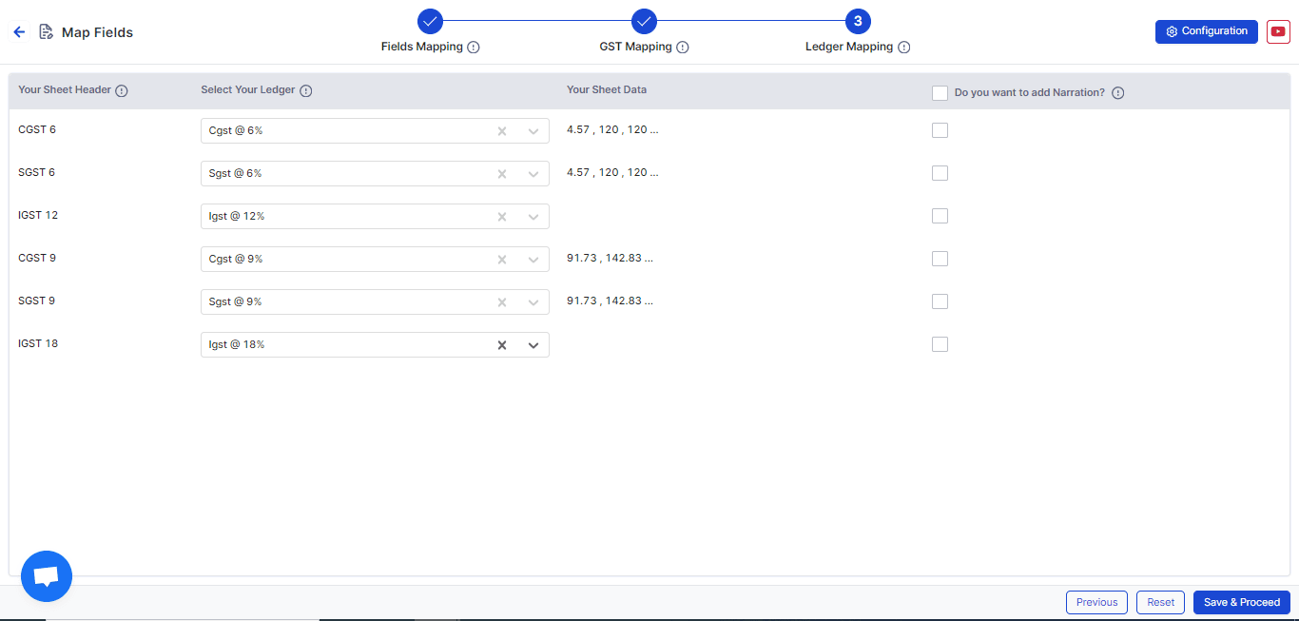Check narration box for SGST 9 row

pos(940,301)
